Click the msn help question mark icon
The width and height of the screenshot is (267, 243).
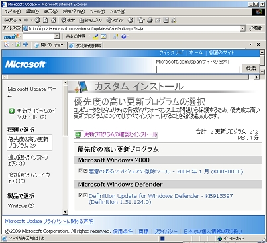(124, 36)
